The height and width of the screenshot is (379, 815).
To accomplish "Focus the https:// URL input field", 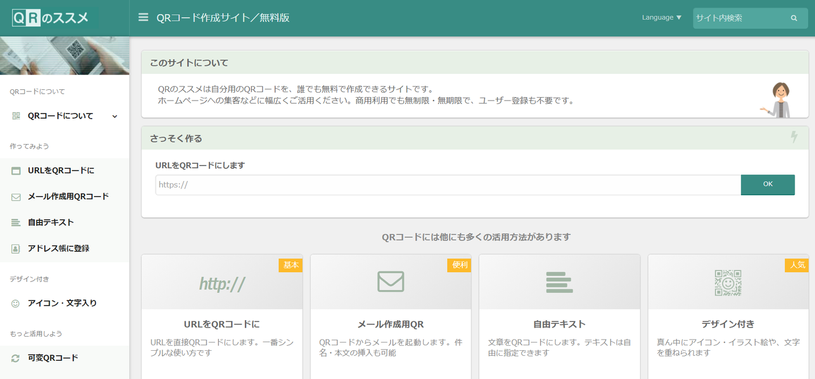I will click(x=447, y=185).
